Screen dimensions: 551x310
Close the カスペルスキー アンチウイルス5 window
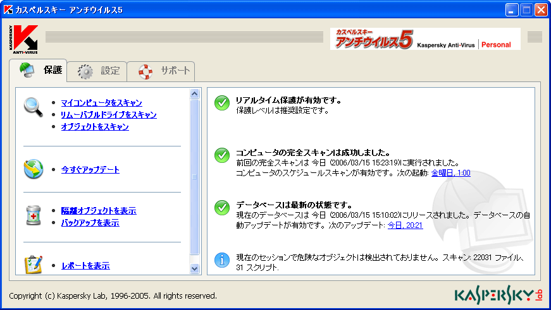click(x=541, y=10)
